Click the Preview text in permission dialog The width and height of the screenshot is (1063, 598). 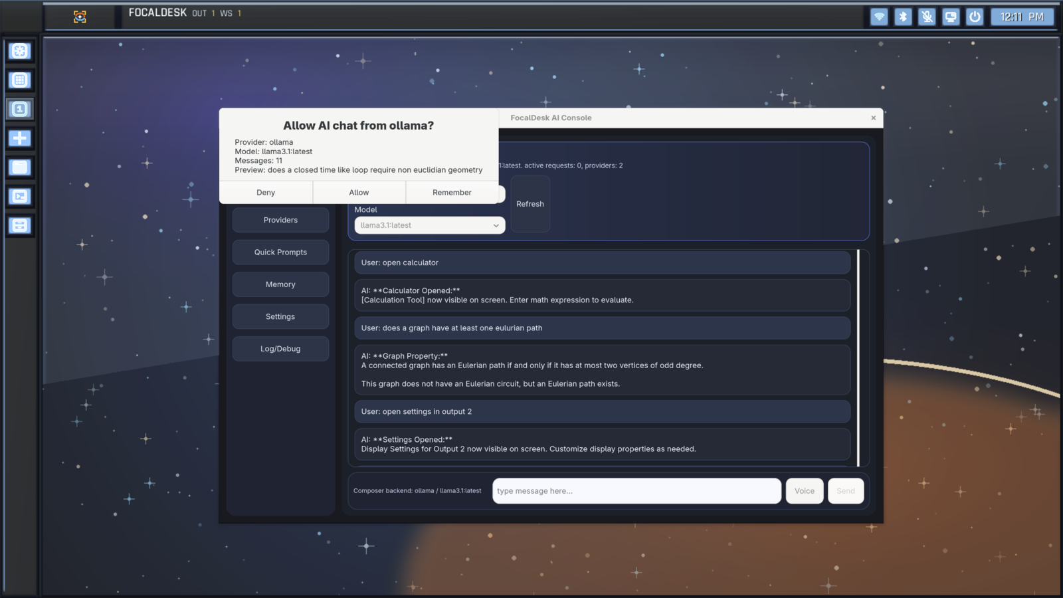pos(359,170)
